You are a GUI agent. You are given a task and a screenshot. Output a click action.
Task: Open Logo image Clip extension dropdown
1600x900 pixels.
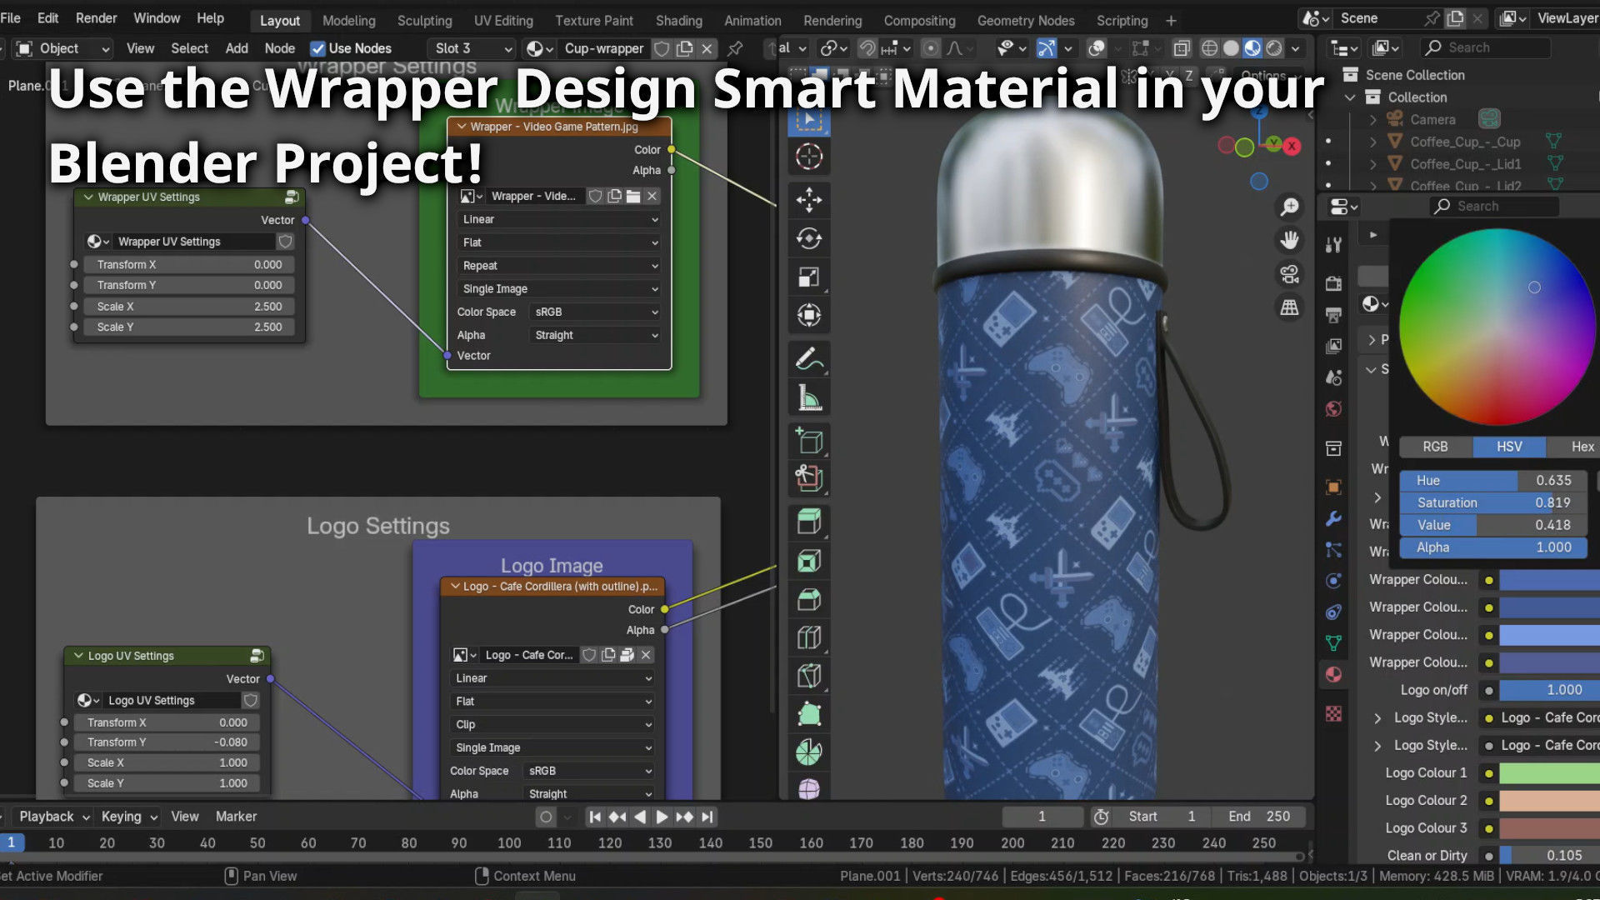point(552,724)
